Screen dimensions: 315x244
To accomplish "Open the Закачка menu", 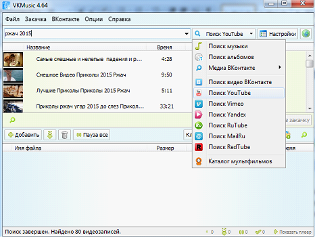I will click(x=36, y=19).
